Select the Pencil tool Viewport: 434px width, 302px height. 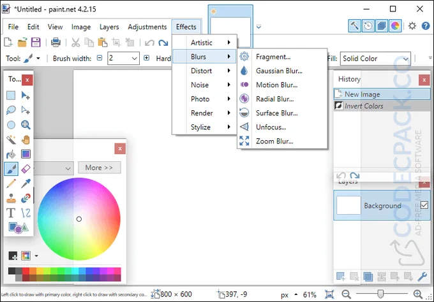click(11, 183)
